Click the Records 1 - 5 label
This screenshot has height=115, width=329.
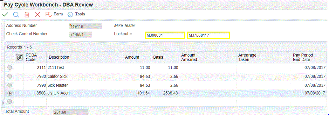point(19,47)
